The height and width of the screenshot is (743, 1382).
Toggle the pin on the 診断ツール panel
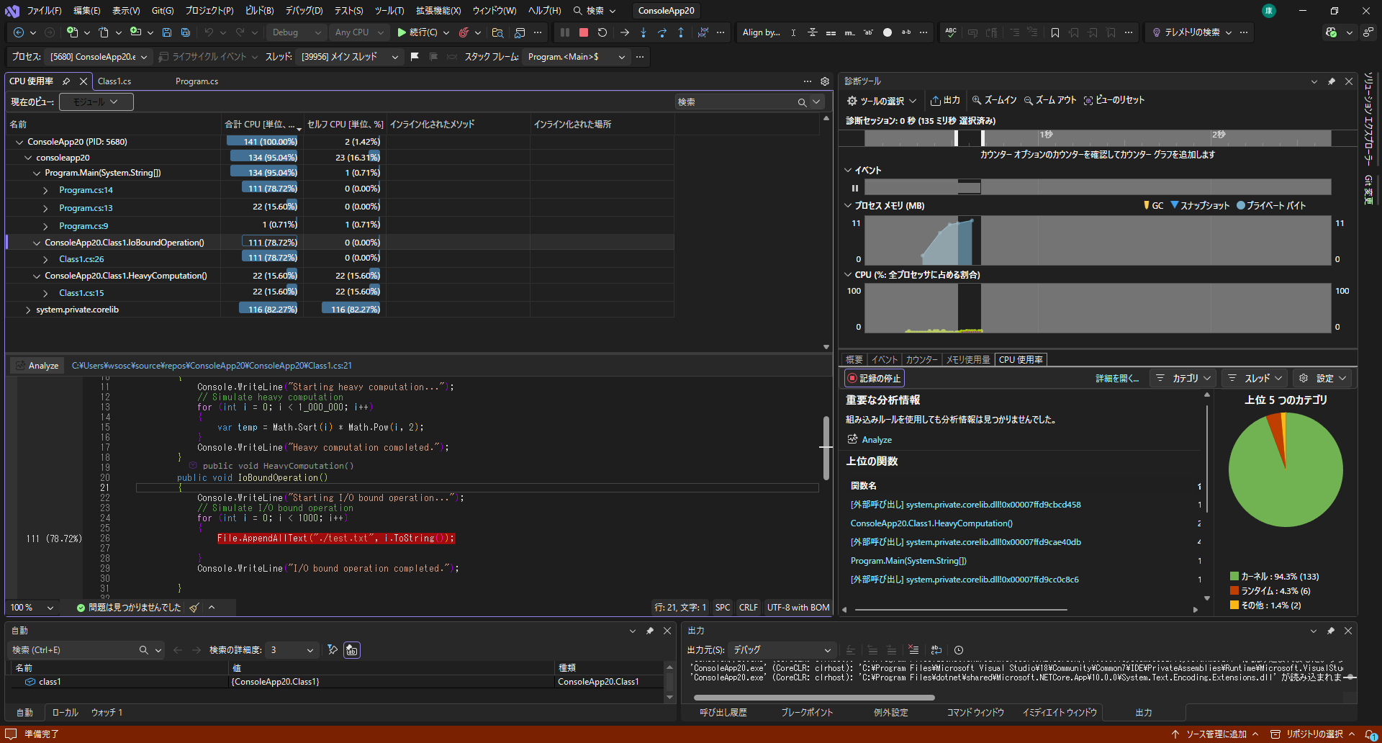pos(1331,81)
